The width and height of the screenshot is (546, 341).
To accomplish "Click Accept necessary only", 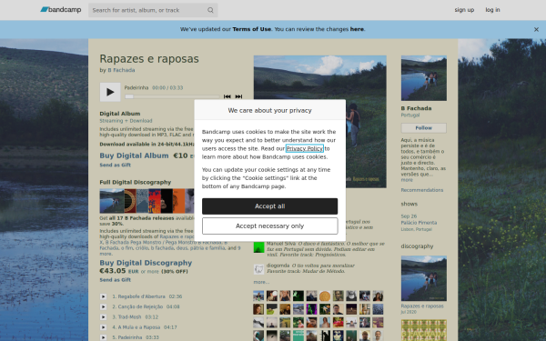I will [270, 226].
